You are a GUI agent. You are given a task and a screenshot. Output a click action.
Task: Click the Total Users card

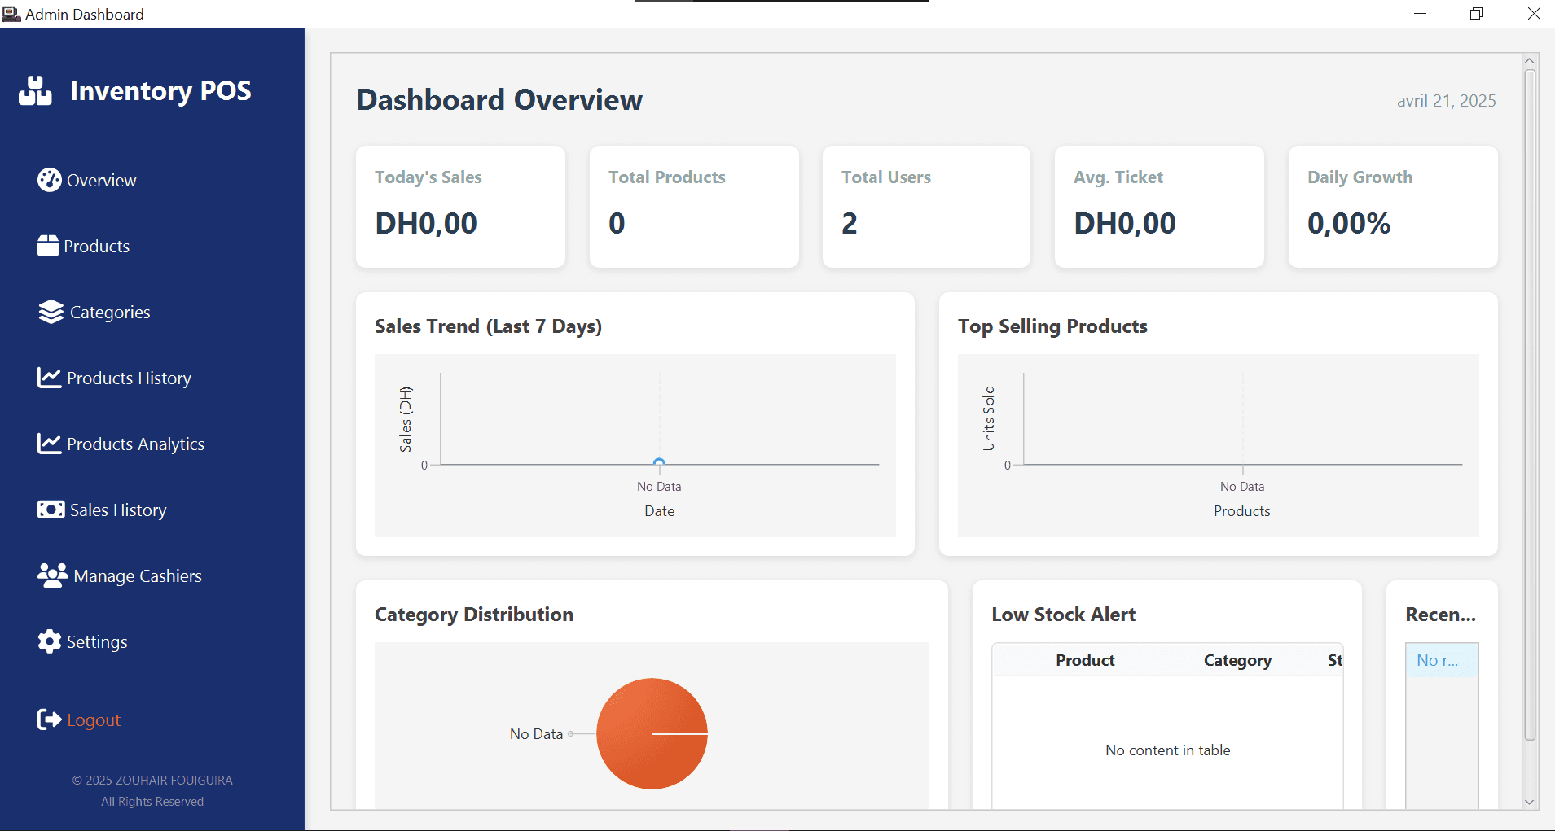[x=926, y=207]
